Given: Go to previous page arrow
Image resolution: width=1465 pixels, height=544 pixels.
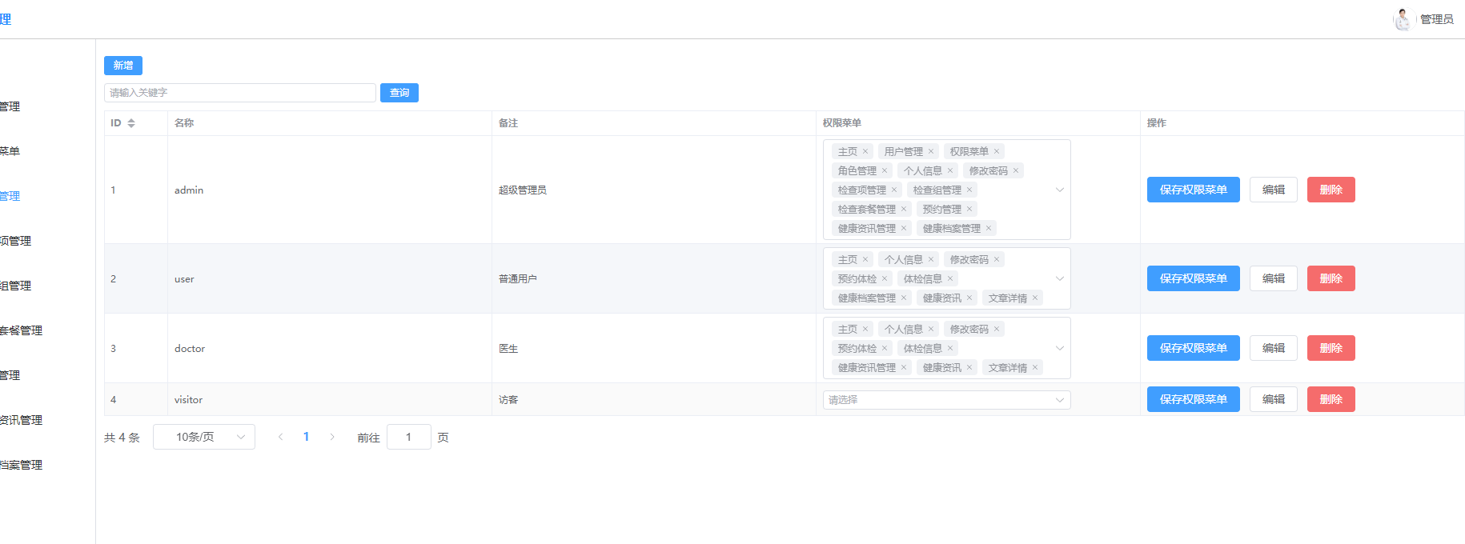Looking at the screenshot, I should 280,437.
